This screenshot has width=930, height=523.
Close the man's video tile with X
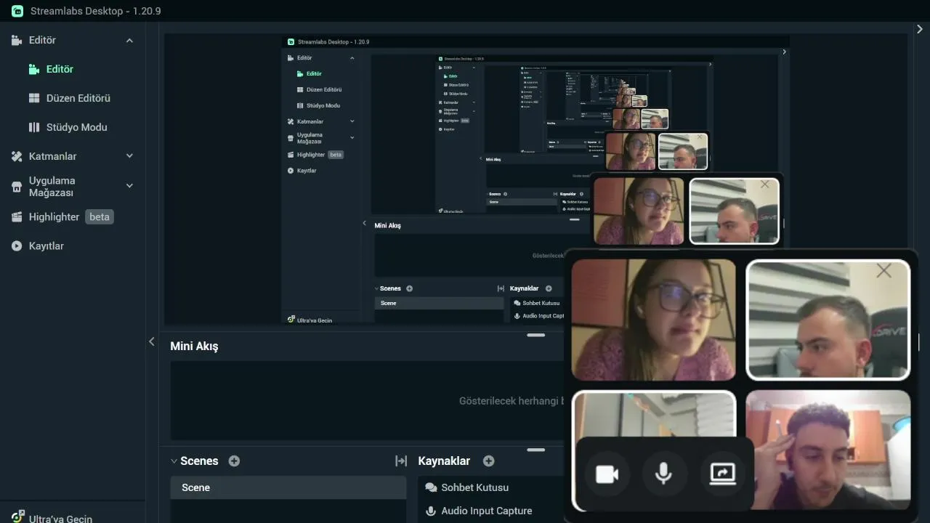coord(883,271)
